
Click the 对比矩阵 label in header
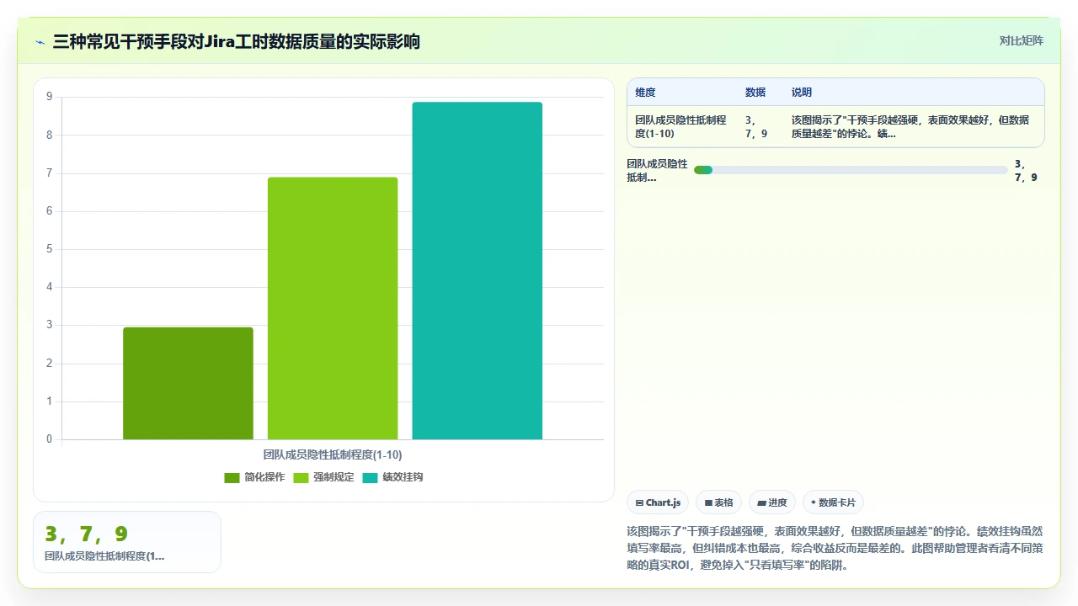[x=1021, y=40]
